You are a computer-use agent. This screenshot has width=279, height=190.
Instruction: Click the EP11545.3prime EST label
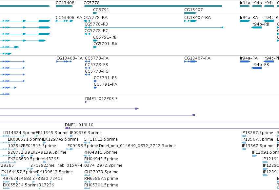[52, 133]
